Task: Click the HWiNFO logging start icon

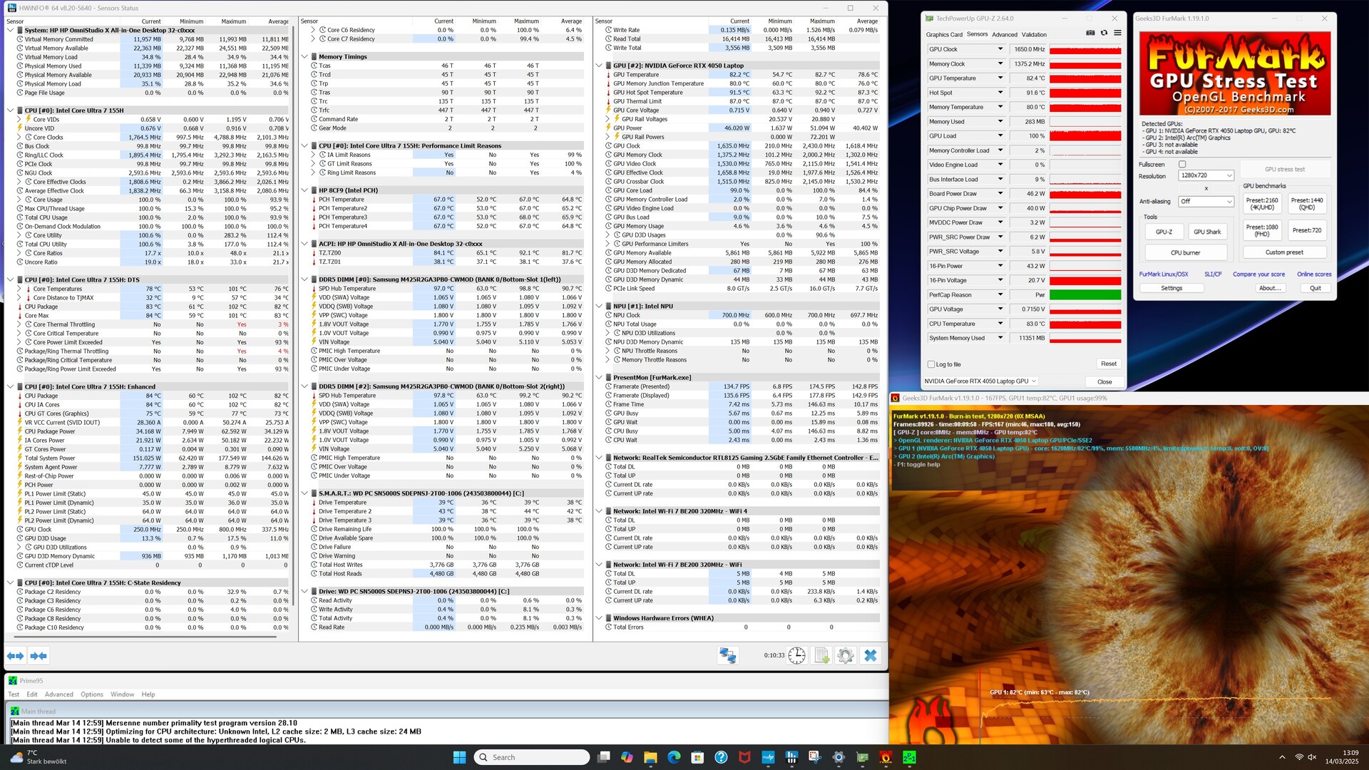Action: coord(821,655)
